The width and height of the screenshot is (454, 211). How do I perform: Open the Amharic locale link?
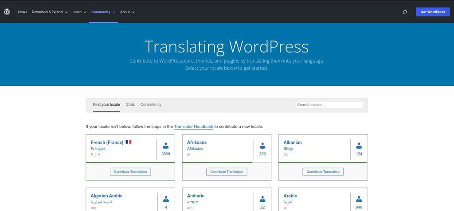tap(196, 195)
